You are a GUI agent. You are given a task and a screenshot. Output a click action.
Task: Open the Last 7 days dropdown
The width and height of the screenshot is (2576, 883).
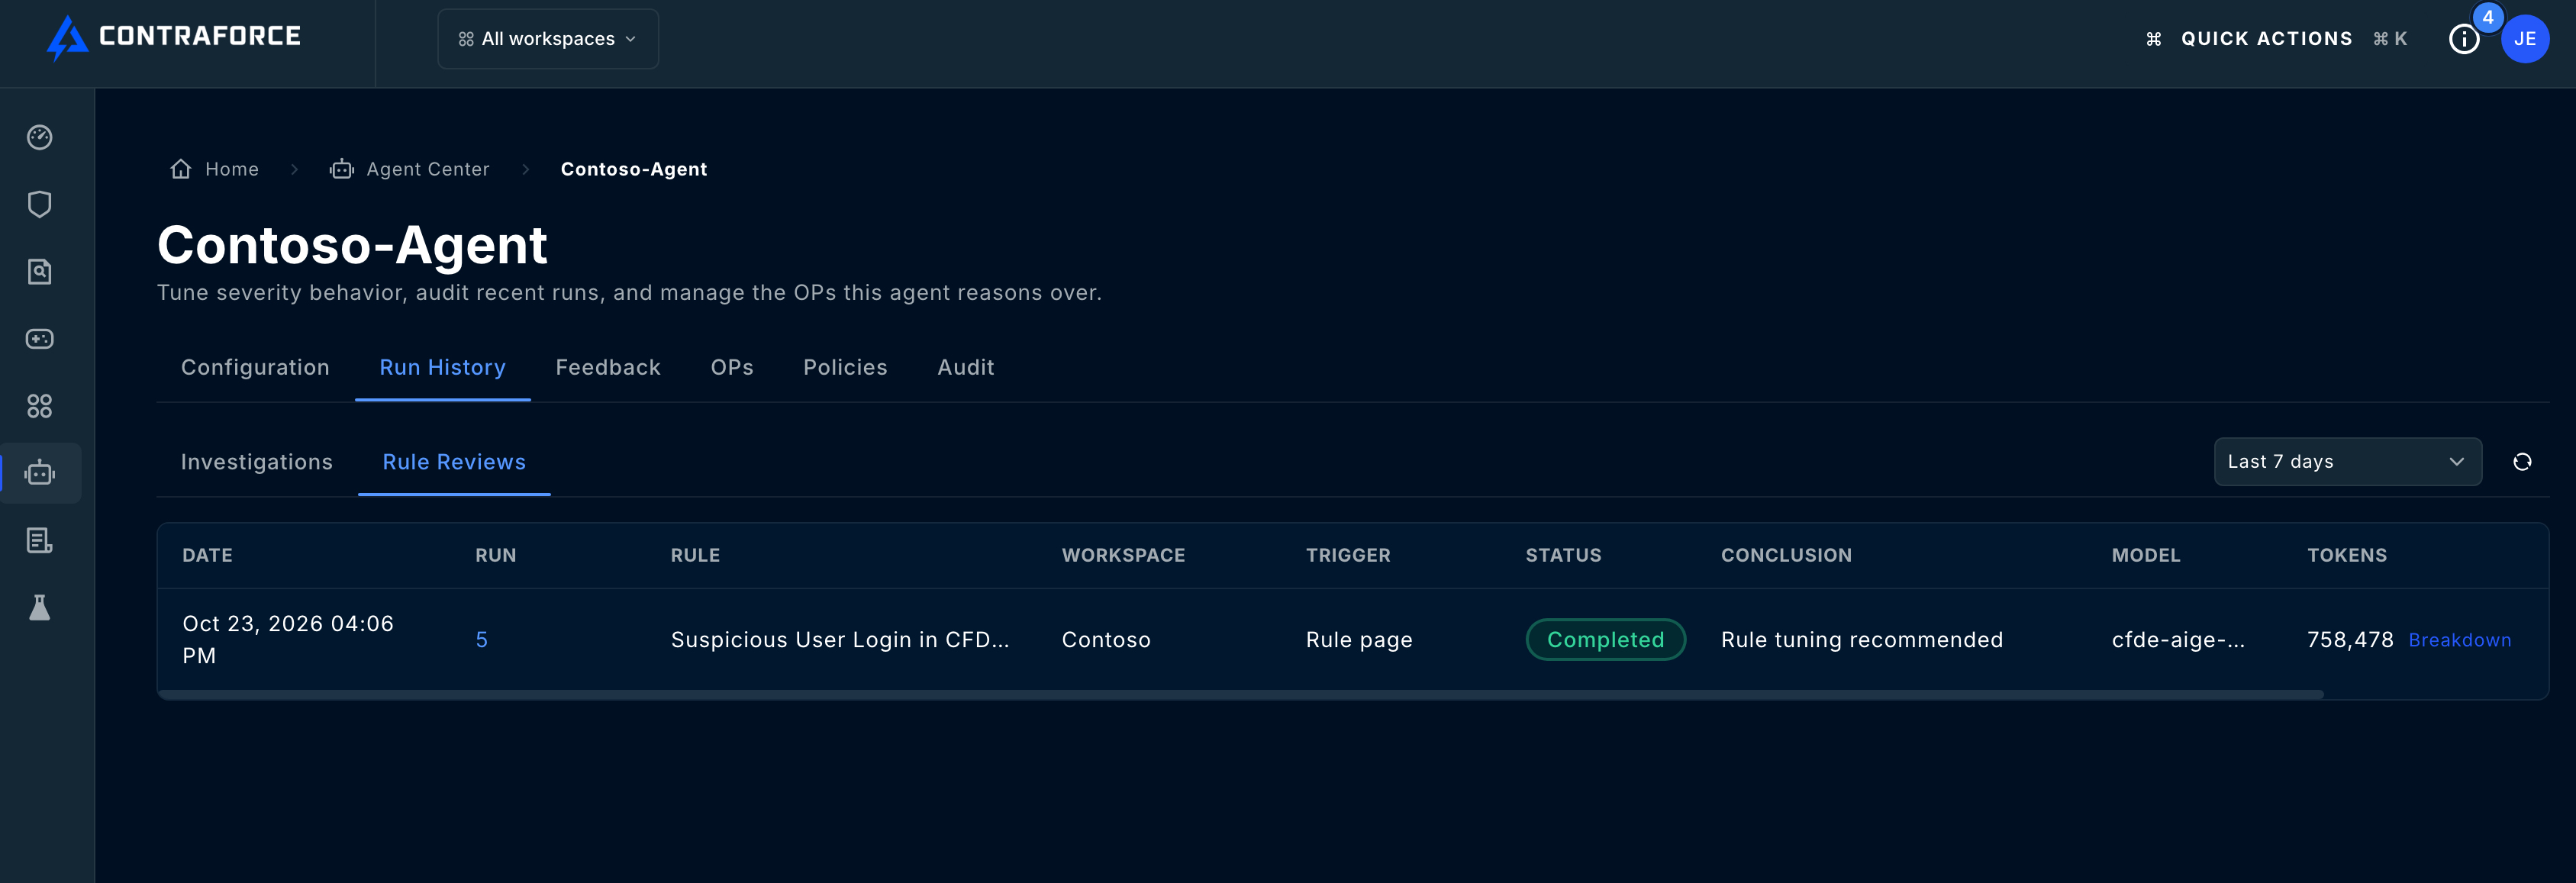pyautogui.click(x=2347, y=462)
